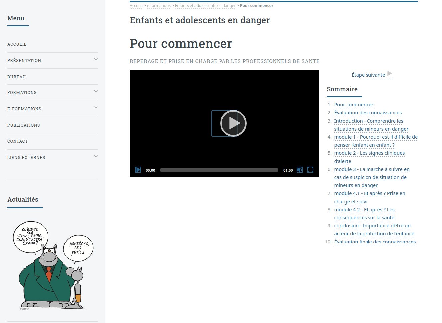Open module 2 - Les signes cliniques d'alerte
The image size is (442, 323).
pos(369,153)
